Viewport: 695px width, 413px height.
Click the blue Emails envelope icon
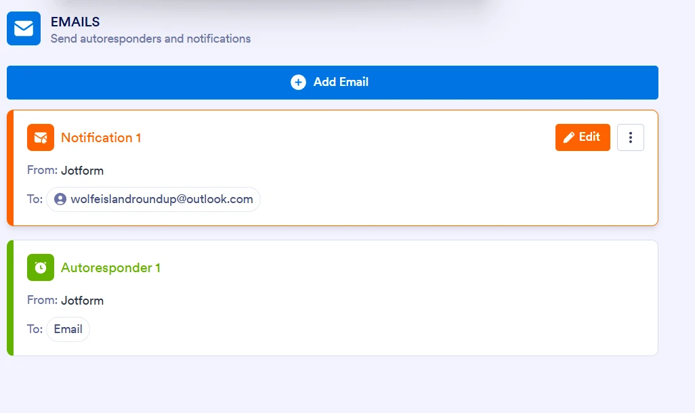[x=24, y=28]
